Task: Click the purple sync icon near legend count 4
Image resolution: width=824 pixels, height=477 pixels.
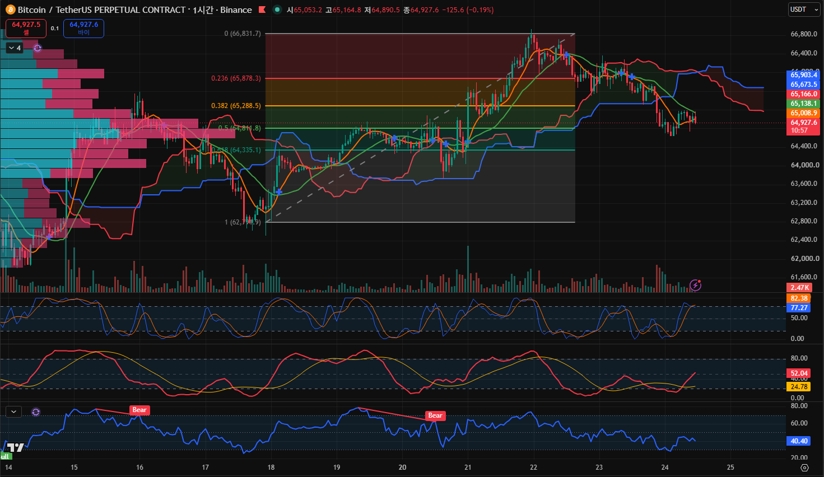Action: pyautogui.click(x=38, y=48)
